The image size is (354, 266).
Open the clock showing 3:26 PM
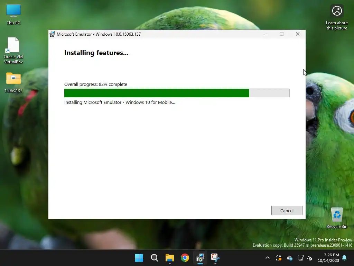click(x=328, y=258)
